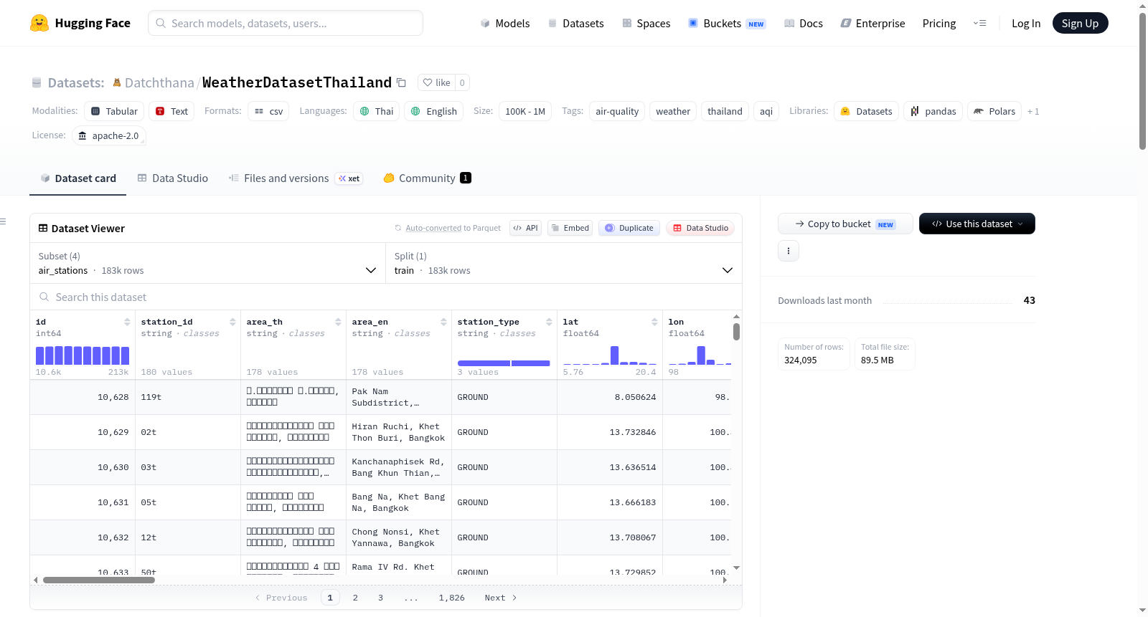Screen dimensions: 1148x617
Task: Go to Models in the navigation
Action: point(505,23)
